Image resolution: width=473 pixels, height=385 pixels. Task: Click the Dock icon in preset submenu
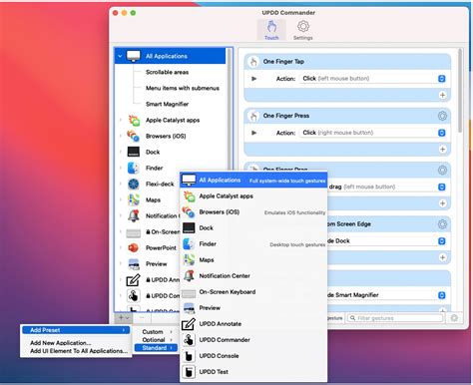click(x=189, y=228)
